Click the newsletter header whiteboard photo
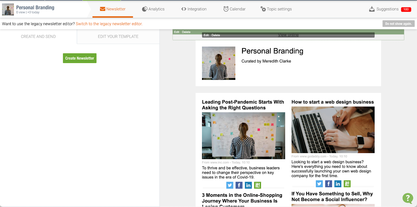The image size is (417, 207). click(x=218, y=63)
